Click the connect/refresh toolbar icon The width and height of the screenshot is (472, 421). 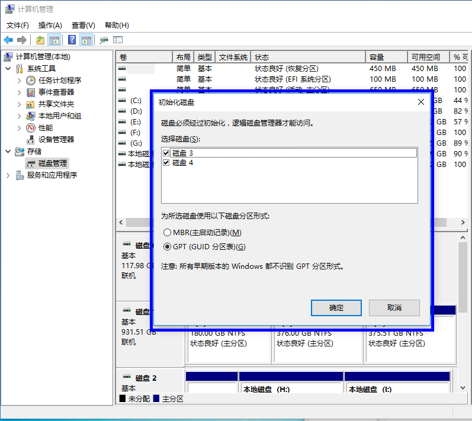(104, 40)
